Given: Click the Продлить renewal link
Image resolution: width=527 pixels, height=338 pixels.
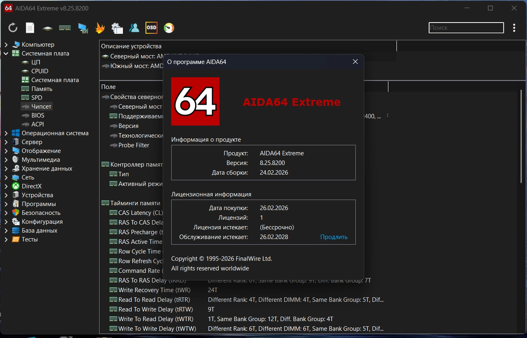Looking at the screenshot, I should click(334, 237).
